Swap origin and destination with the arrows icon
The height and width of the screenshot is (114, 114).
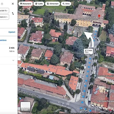(x=13, y=13)
